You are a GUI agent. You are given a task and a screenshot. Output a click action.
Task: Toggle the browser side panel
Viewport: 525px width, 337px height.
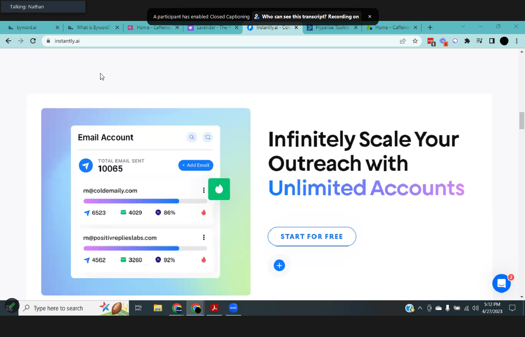pyautogui.click(x=492, y=41)
